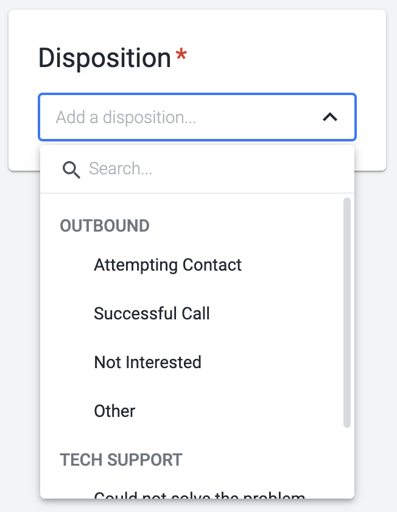The image size is (397, 512).
Task: Click the TECH SUPPORT section header
Action: pyautogui.click(x=120, y=460)
